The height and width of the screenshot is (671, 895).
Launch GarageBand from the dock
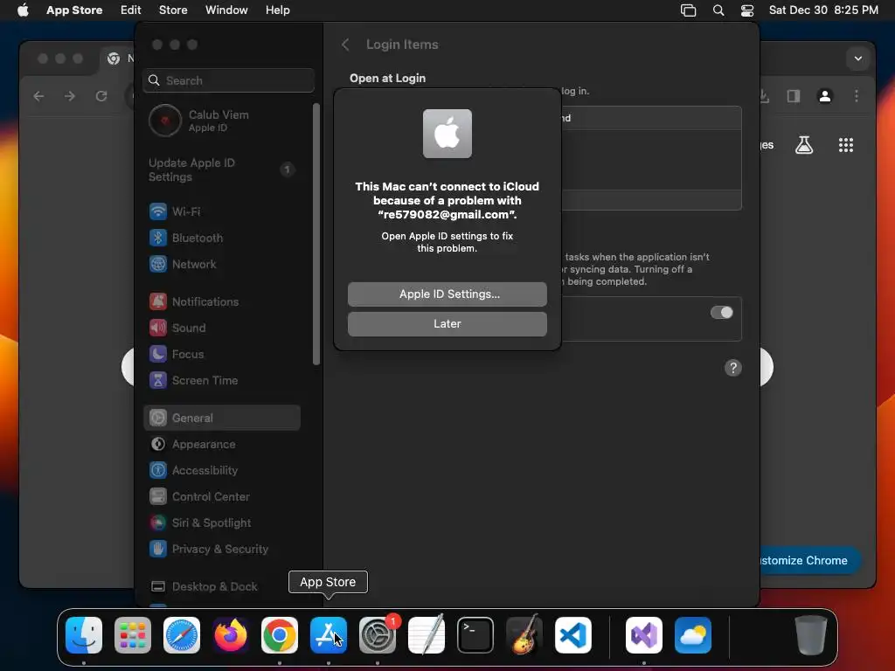click(524, 635)
